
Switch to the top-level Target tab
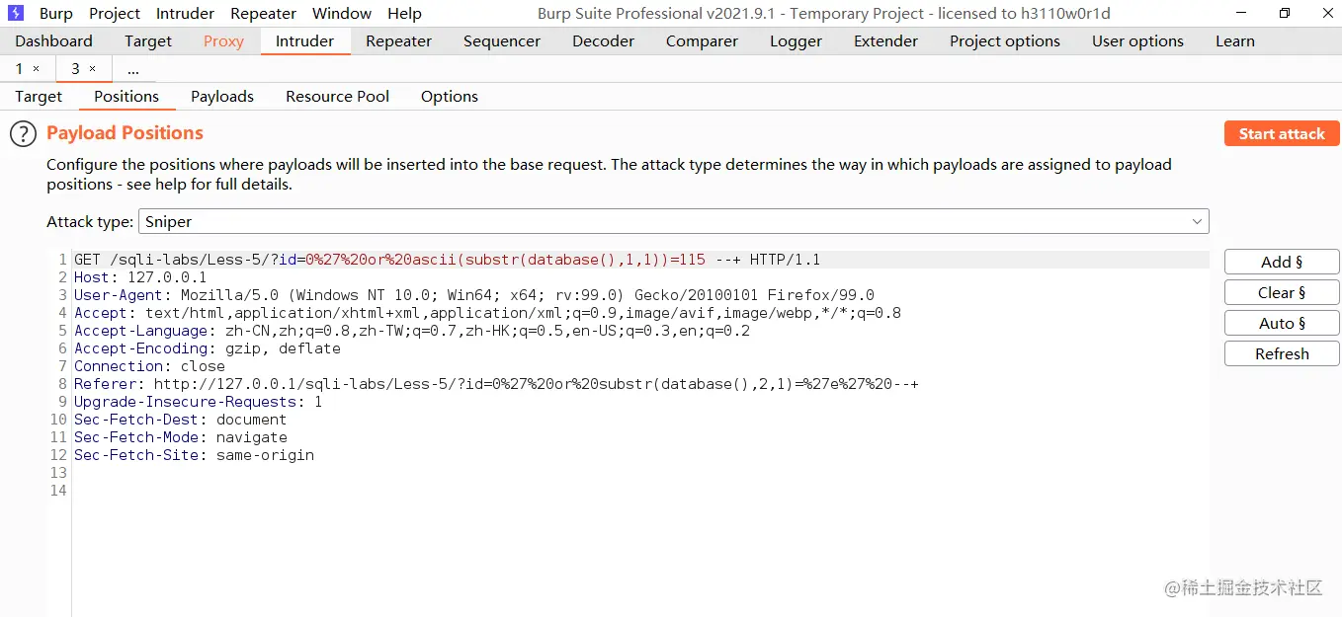point(148,41)
